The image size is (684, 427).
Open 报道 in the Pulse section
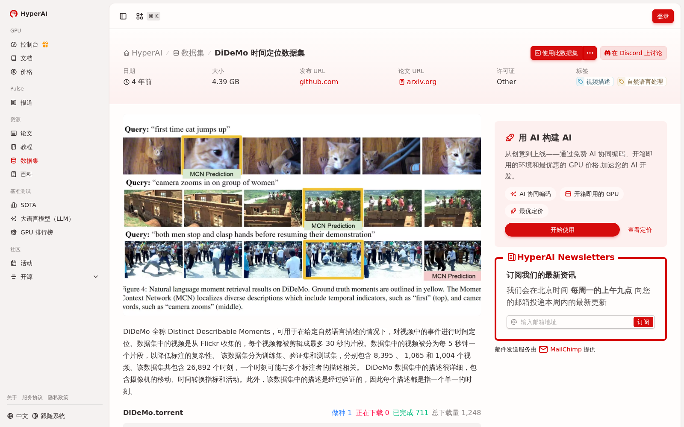coord(21,102)
